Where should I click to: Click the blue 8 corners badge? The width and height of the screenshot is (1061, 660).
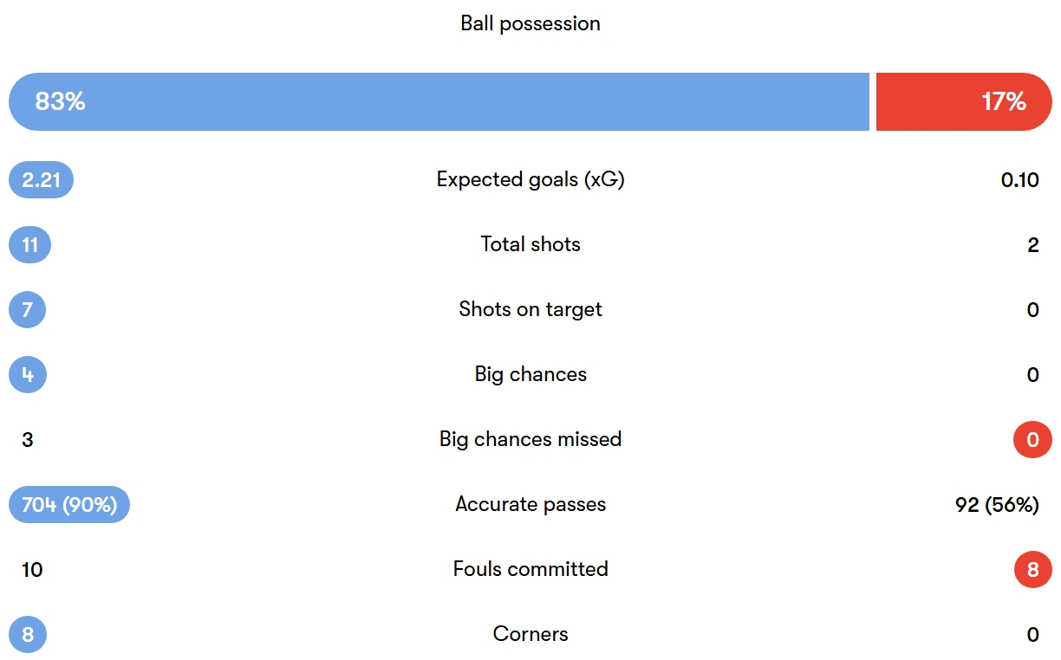click(28, 635)
